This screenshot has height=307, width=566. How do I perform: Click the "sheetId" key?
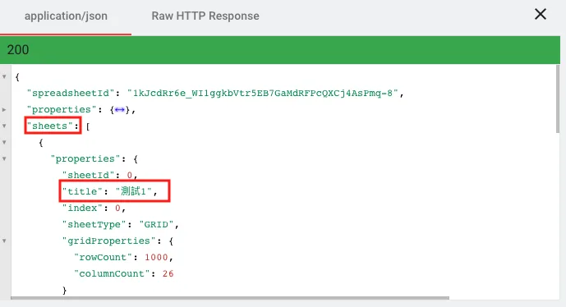pos(89,175)
